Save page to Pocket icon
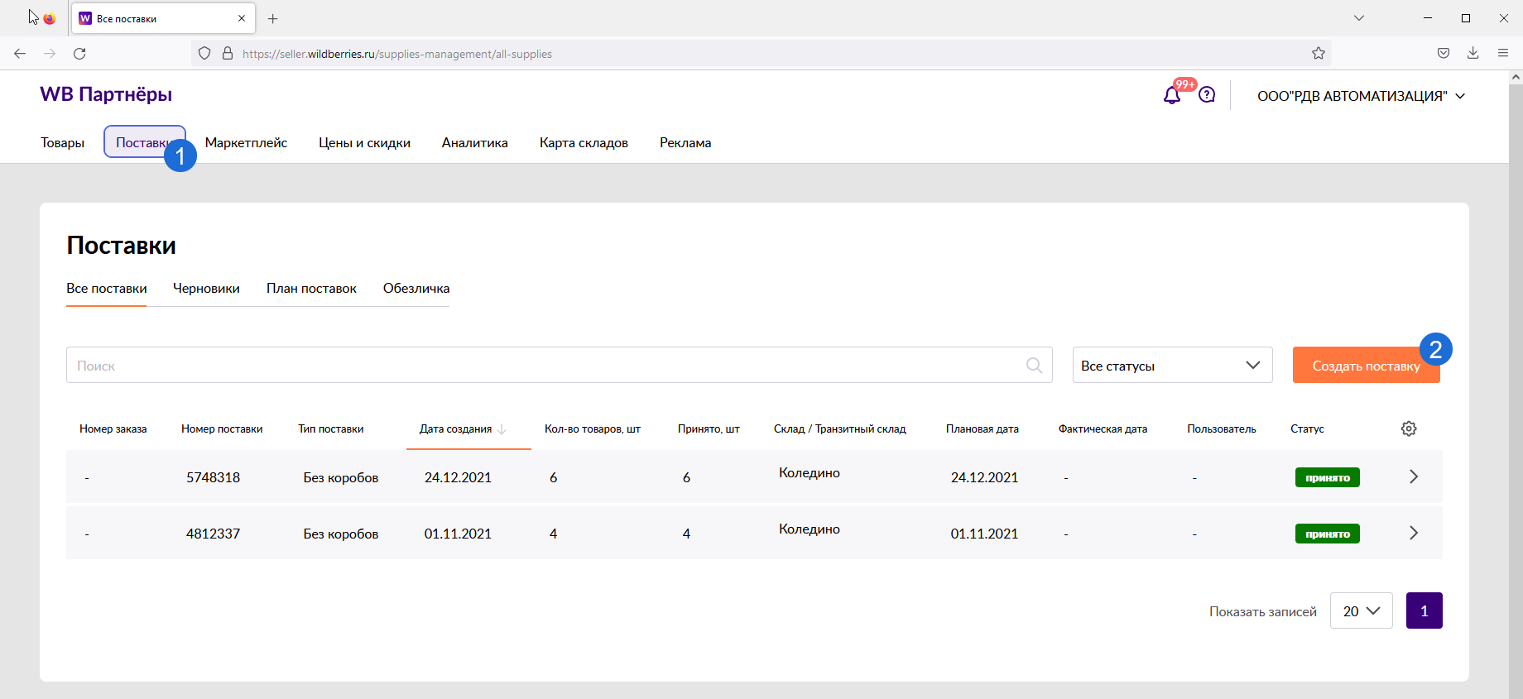 [1444, 54]
